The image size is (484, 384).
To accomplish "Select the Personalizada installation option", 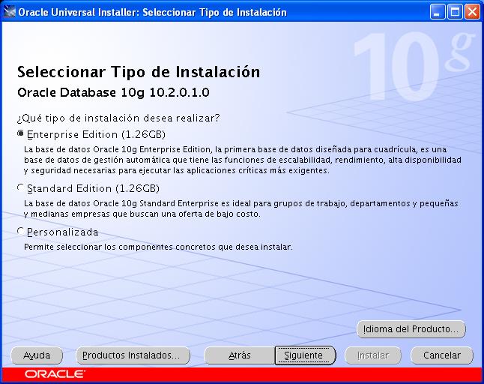I will click(x=20, y=231).
